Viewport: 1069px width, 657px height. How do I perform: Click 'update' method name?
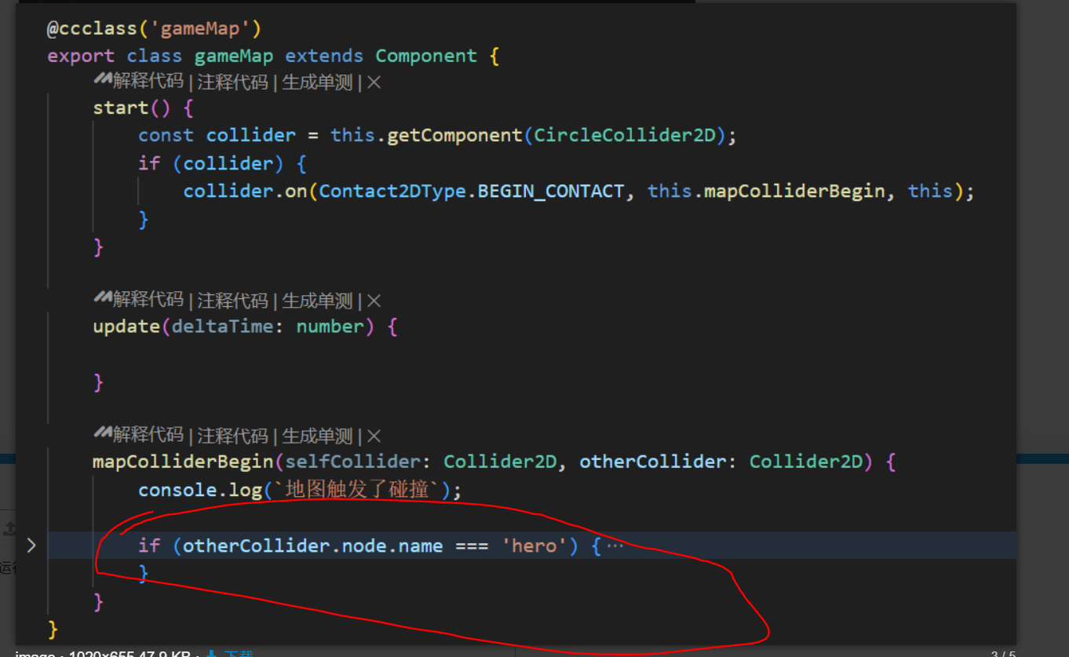click(126, 327)
